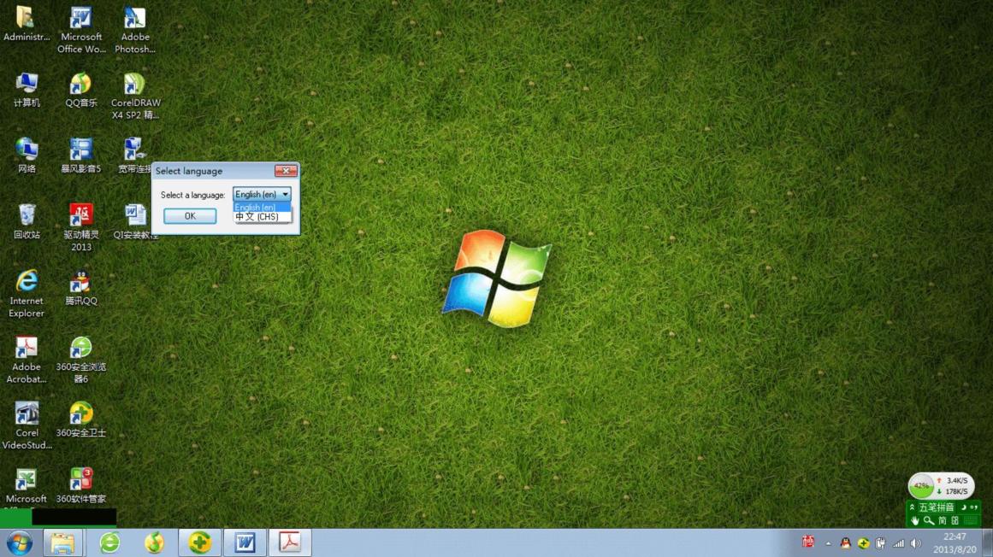The width and height of the screenshot is (993, 557).
Task: Open the Word taskbar button
Action: pyautogui.click(x=245, y=542)
